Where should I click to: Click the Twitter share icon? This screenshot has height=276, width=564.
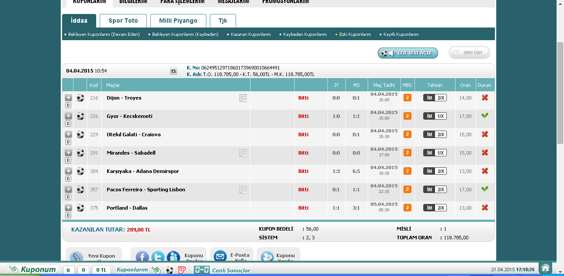(158, 257)
